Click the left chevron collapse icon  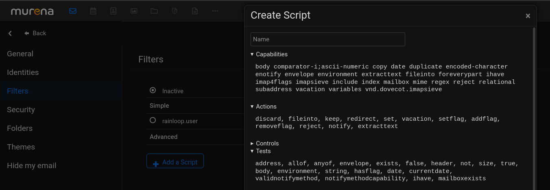[x=10, y=33]
